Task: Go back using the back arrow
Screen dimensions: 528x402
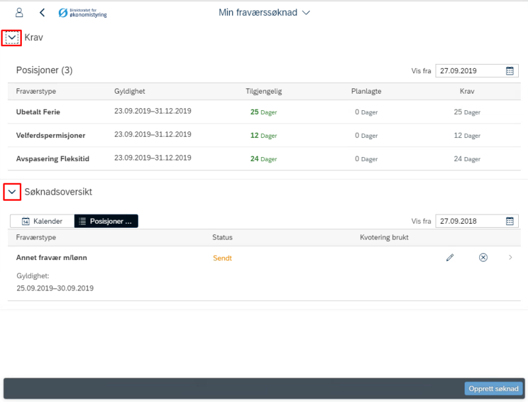Action: pyautogui.click(x=42, y=13)
